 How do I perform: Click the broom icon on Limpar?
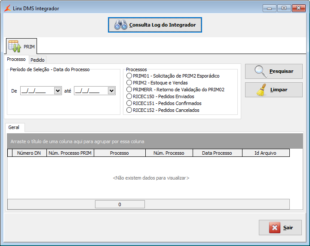click(261, 90)
